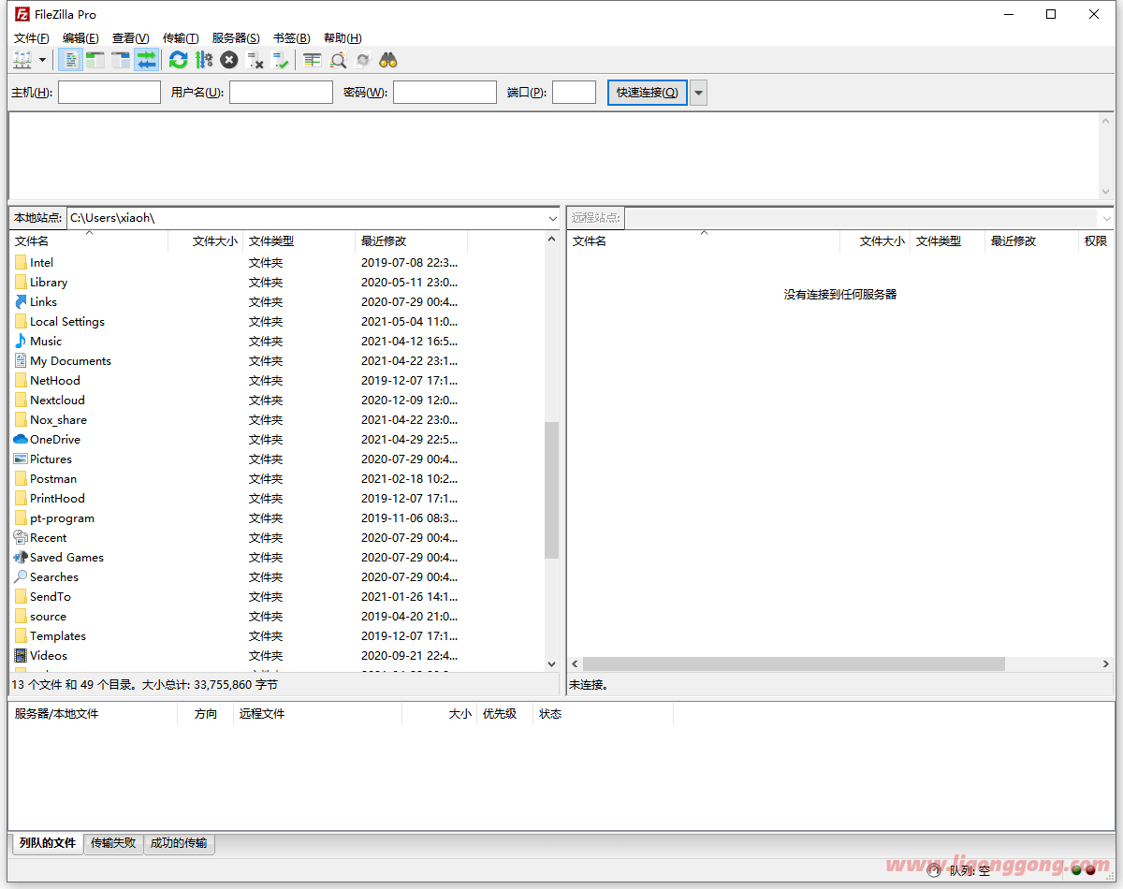Expand the 本地站点 path dropdown
The width and height of the screenshot is (1123, 889).
(552, 218)
